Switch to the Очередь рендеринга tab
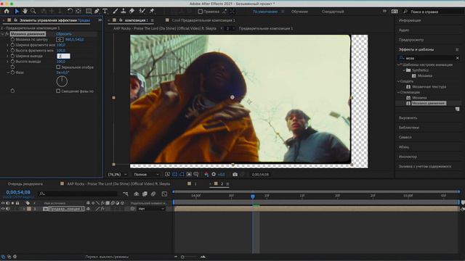Screen dimensions: 465x261 point(25,183)
